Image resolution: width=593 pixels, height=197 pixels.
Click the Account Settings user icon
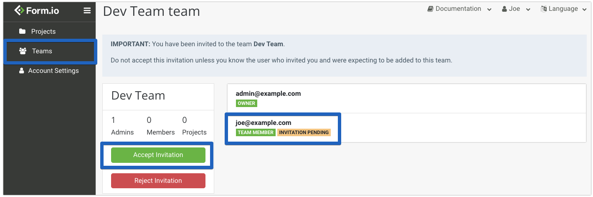22,71
